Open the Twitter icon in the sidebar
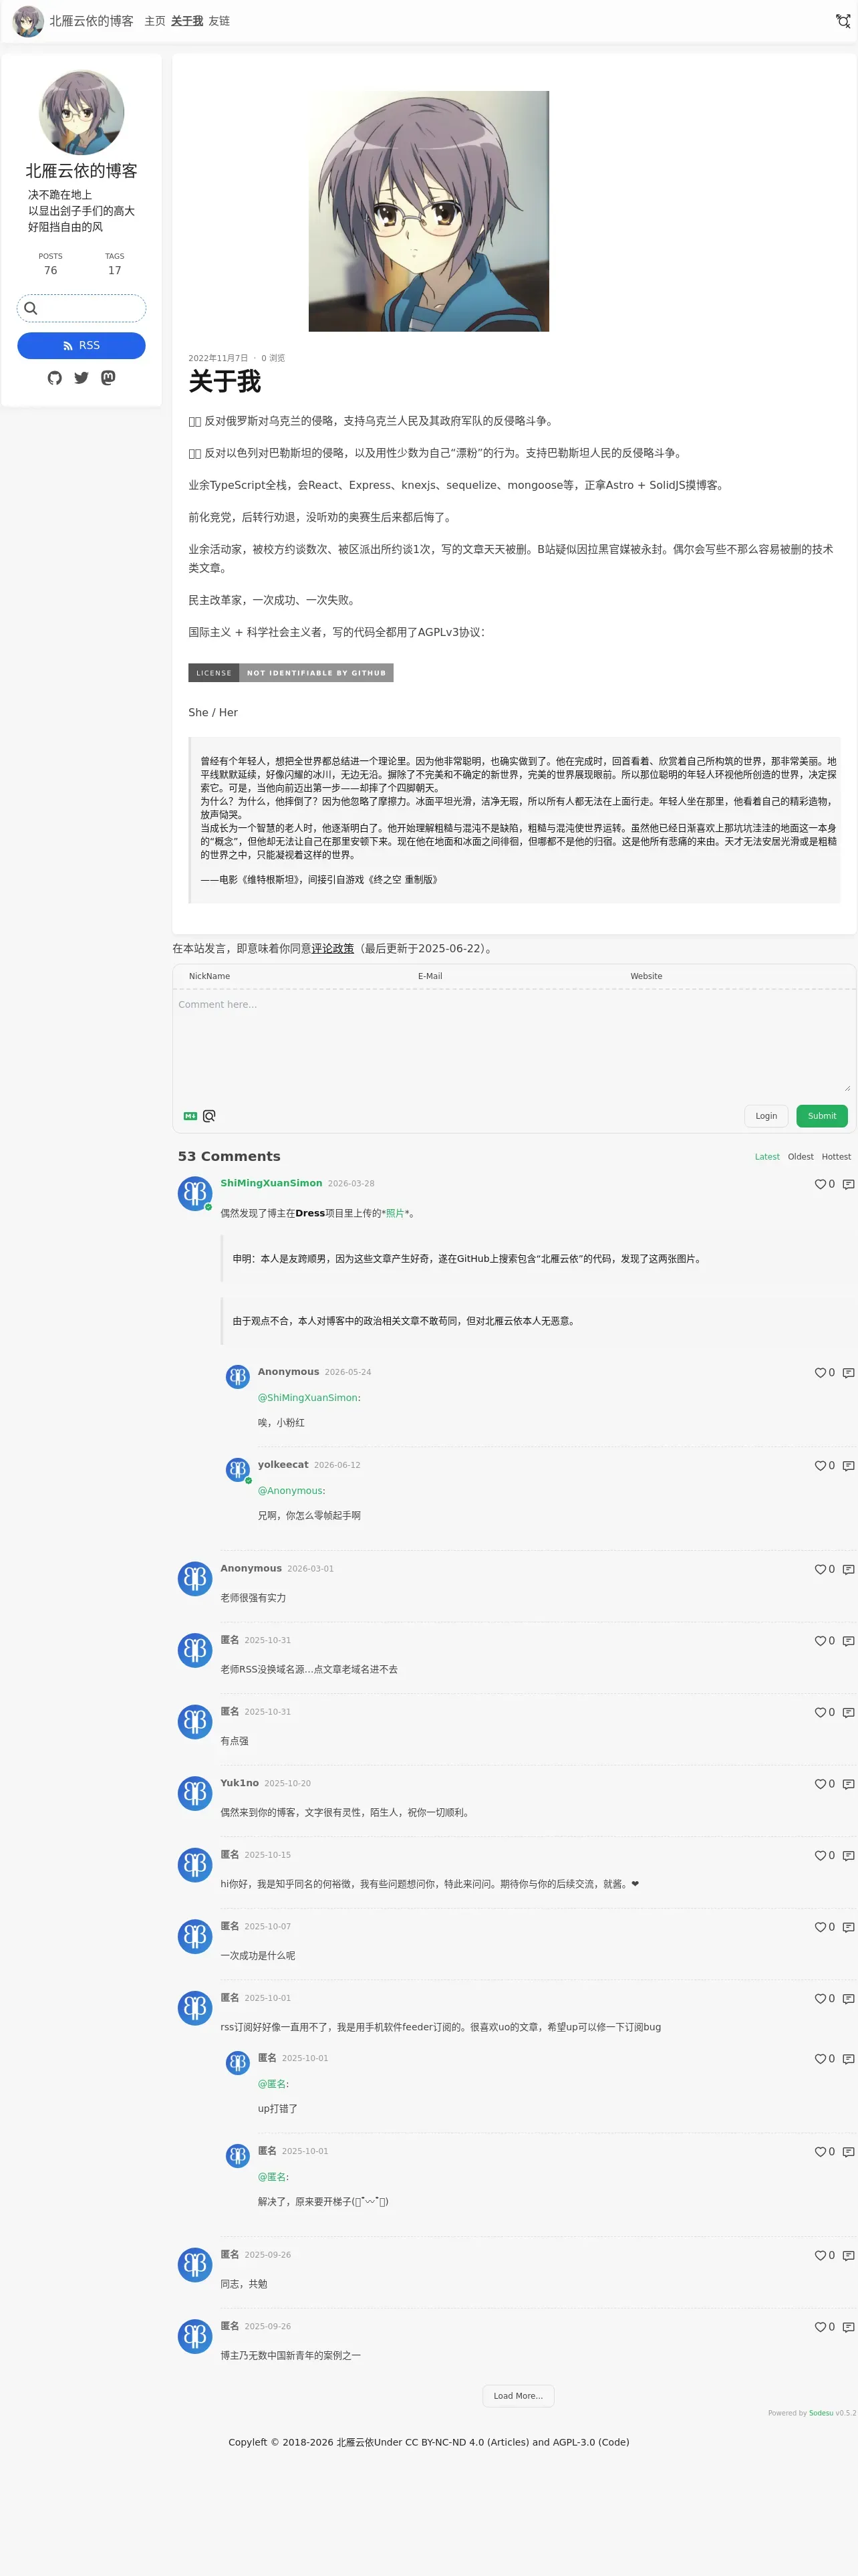858x2576 pixels. [81, 378]
